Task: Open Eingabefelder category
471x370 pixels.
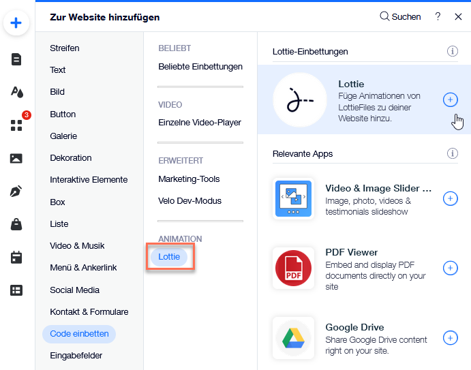Action: (76, 356)
